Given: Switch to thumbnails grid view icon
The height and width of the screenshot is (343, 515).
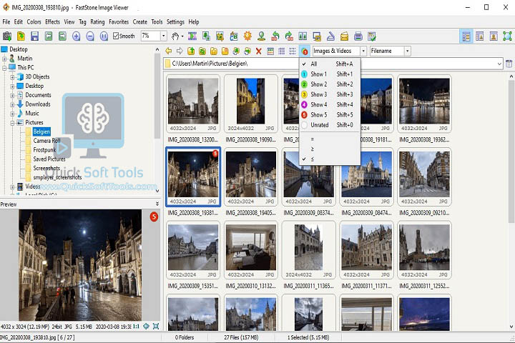Looking at the screenshot, I should pos(282,51).
